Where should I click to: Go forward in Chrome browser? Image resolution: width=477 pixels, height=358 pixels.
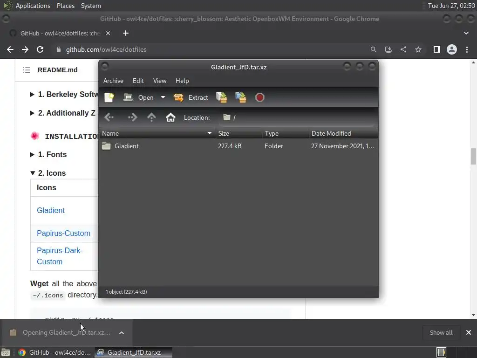coord(25,49)
